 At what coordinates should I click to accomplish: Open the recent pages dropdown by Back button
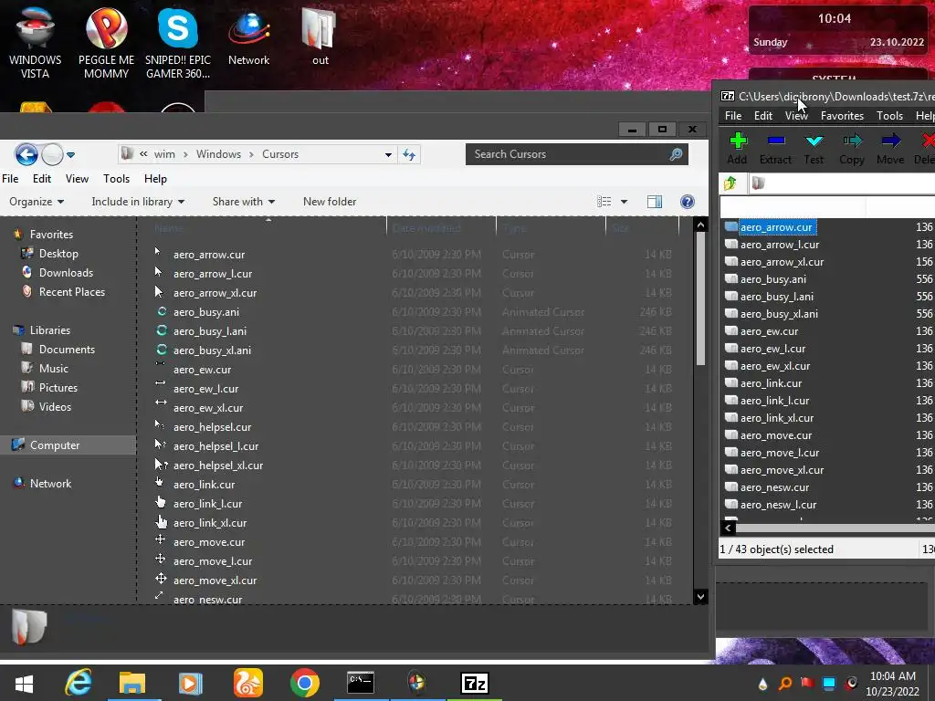pyautogui.click(x=70, y=155)
